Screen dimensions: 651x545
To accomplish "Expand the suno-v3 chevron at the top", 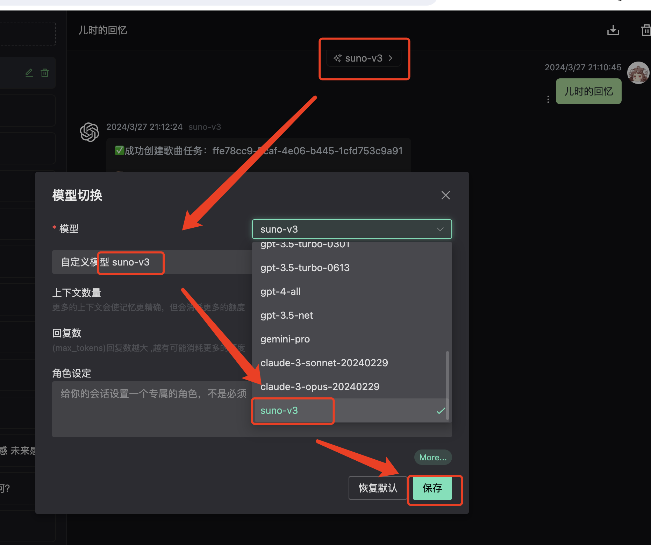I will tap(391, 58).
